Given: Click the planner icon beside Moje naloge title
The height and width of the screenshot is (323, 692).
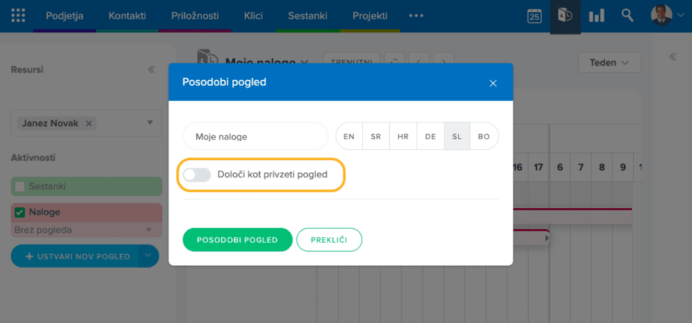Looking at the screenshot, I should [207, 59].
